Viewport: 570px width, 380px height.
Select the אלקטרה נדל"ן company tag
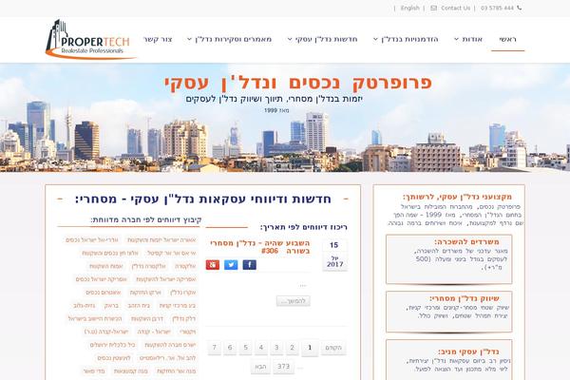point(149,266)
